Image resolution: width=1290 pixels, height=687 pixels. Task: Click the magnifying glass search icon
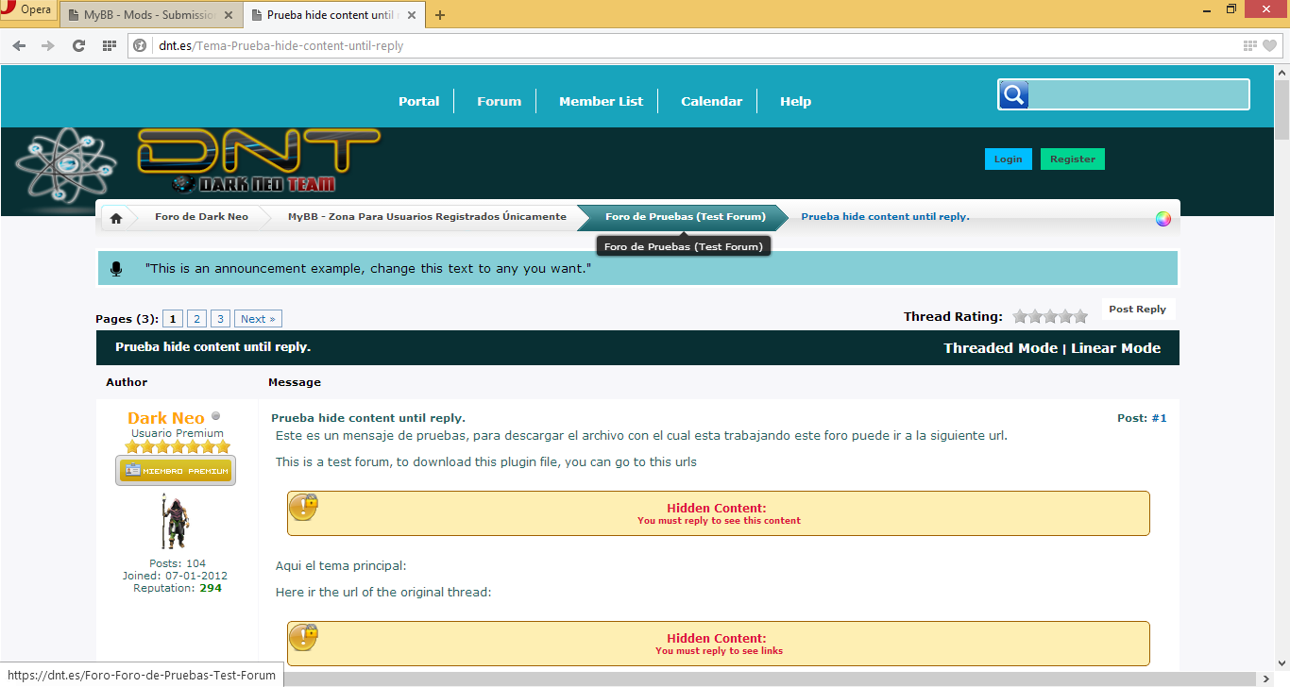pyautogui.click(x=1013, y=94)
